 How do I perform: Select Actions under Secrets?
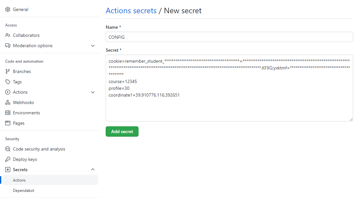(19, 180)
